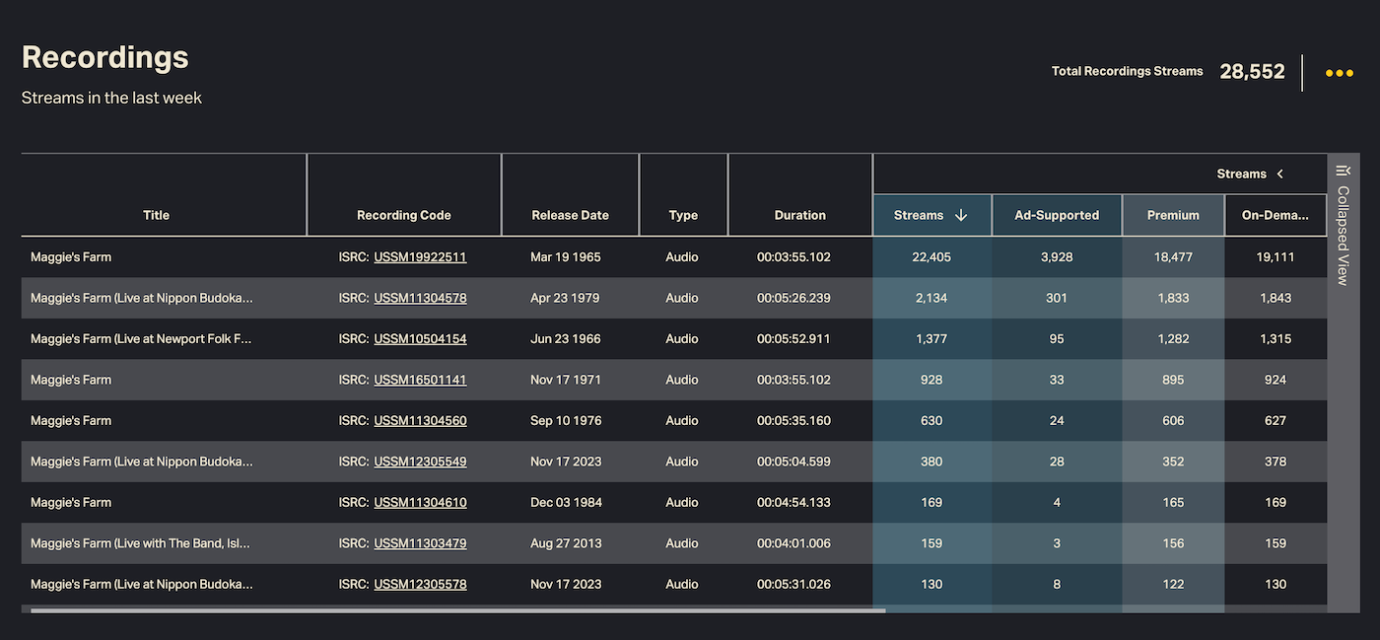Click the Duration column header

click(x=799, y=215)
